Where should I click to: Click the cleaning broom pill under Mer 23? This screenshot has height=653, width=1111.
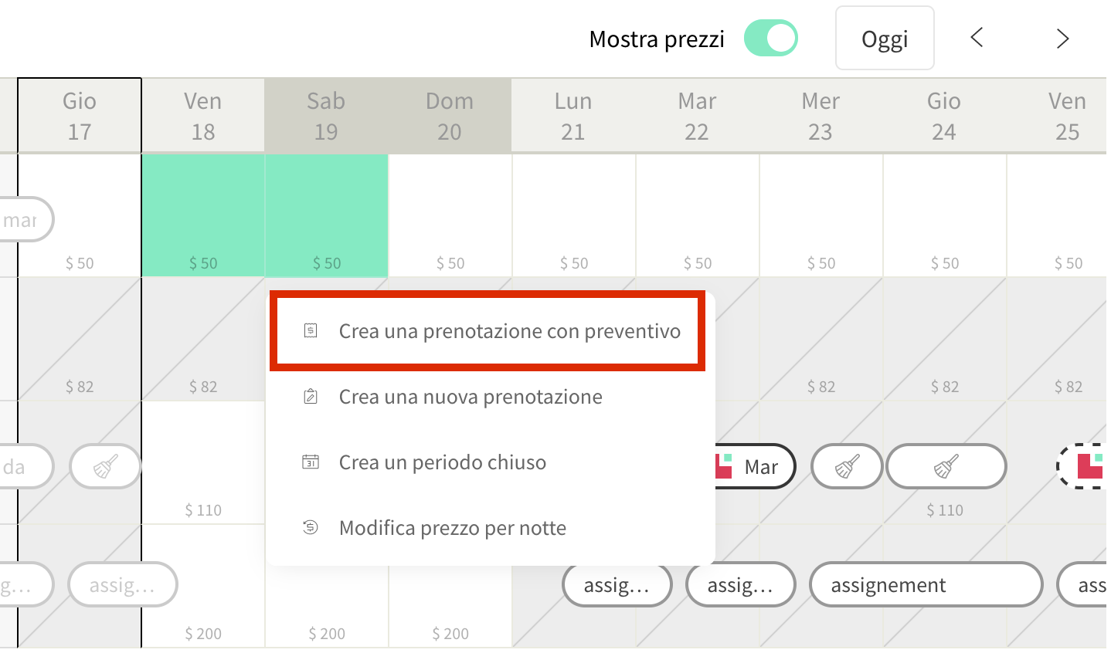[847, 467]
